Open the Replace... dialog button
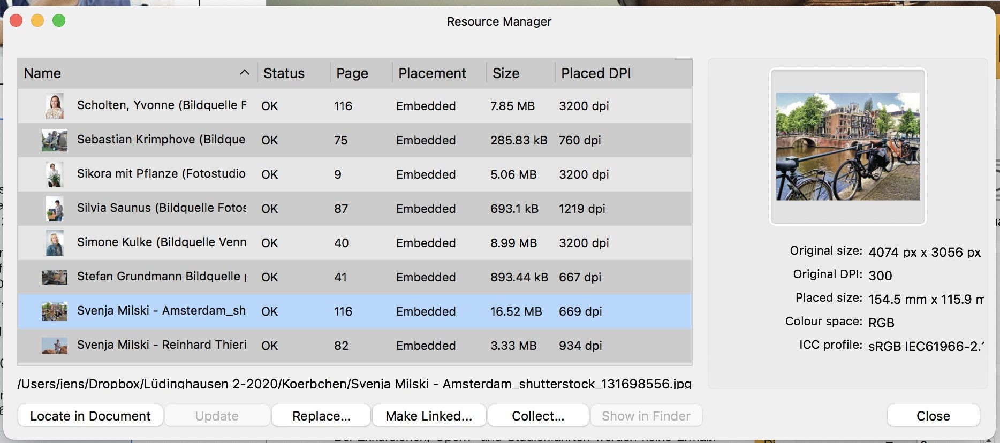Viewport: 1000px width, 443px height. tap(321, 416)
